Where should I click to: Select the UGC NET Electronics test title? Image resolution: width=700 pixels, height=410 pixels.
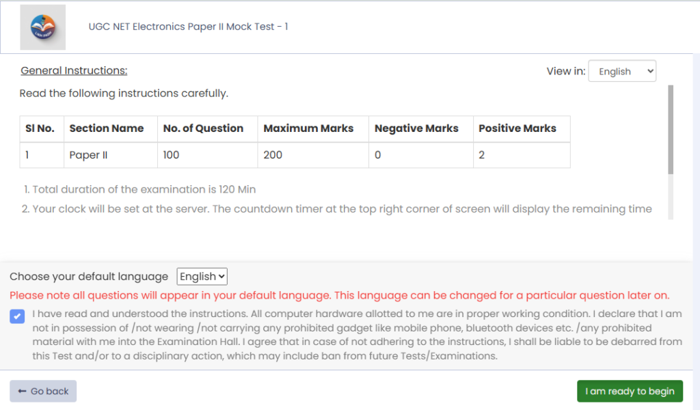(188, 27)
